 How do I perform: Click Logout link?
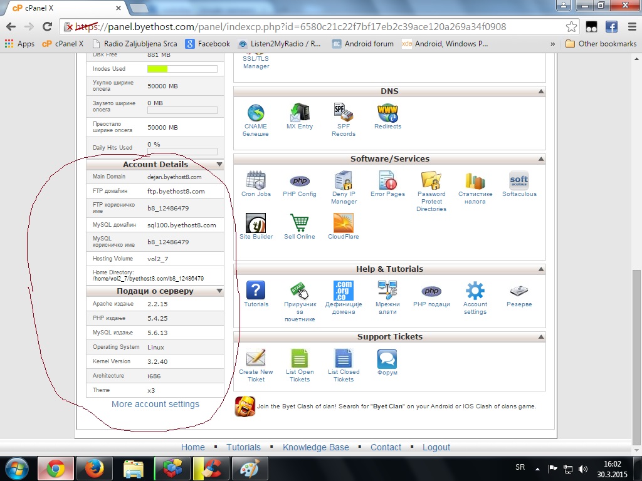pos(436,447)
